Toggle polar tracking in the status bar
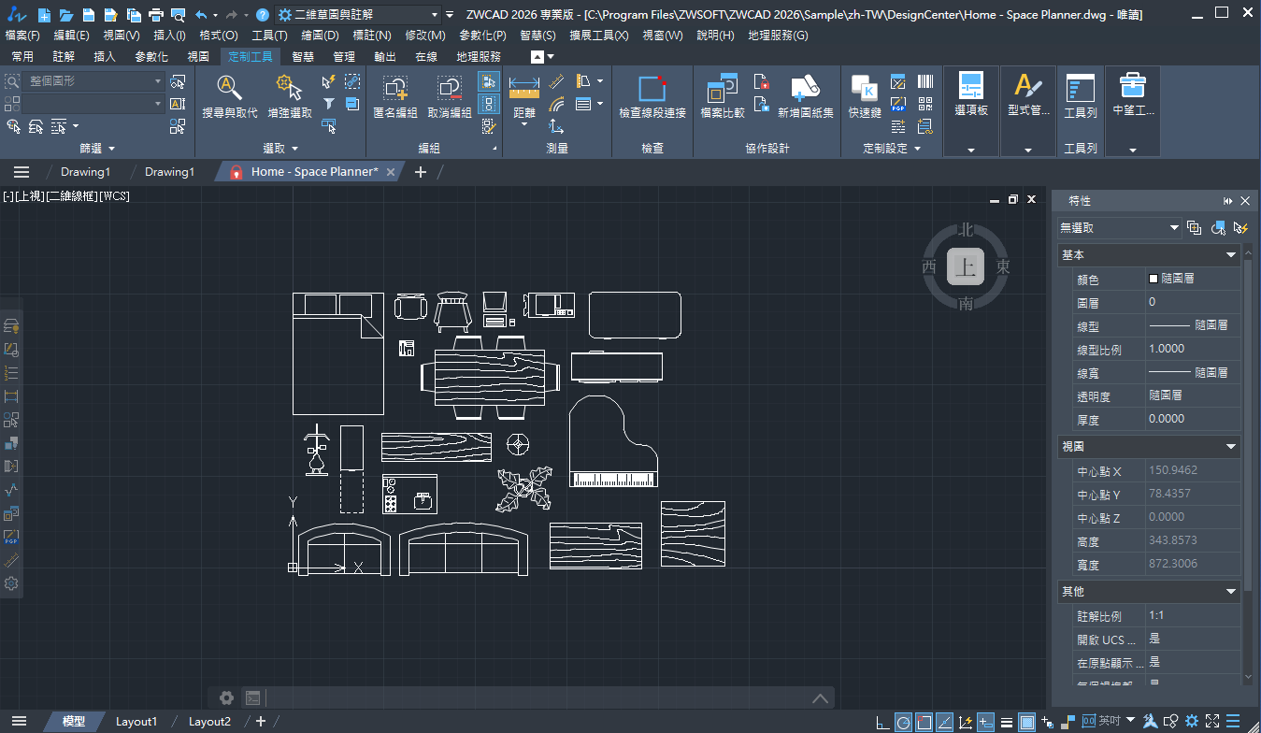Screen dimensions: 1261x733 [904, 722]
